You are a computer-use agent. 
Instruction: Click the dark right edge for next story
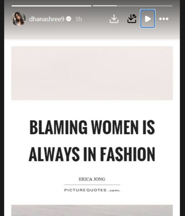183,108
